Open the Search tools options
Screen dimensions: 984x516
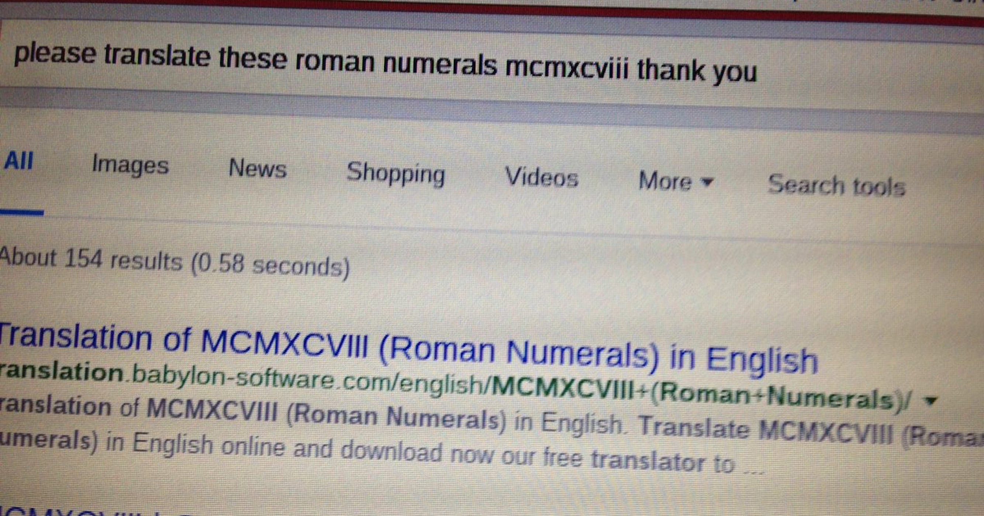click(x=836, y=185)
